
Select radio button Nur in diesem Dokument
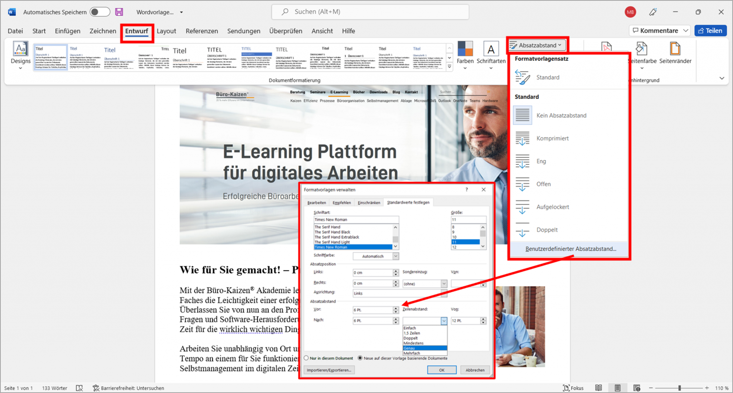coord(306,358)
